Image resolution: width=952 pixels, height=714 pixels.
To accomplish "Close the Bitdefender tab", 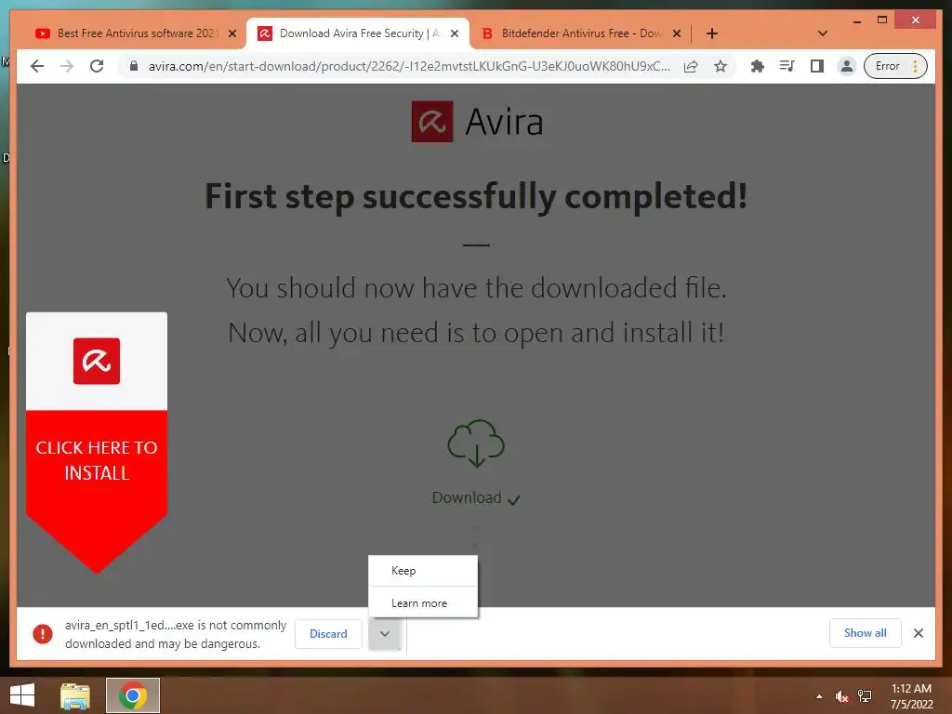I will pos(677,34).
